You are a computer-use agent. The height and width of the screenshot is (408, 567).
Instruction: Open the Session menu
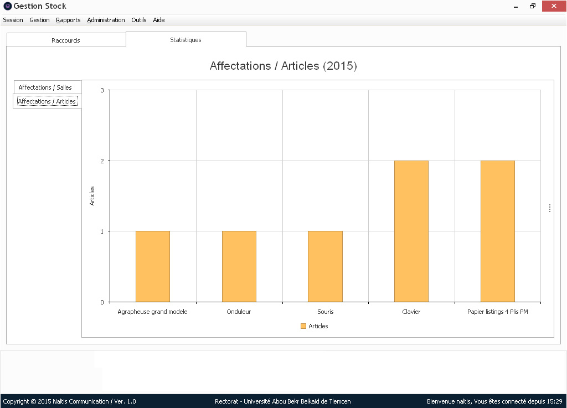13,20
